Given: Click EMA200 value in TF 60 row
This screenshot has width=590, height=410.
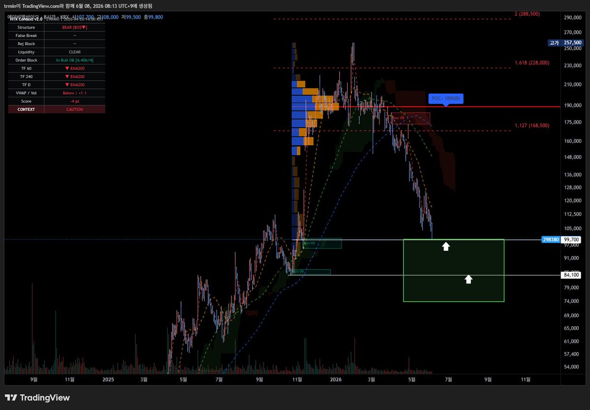Looking at the screenshot, I should (x=75, y=68).
